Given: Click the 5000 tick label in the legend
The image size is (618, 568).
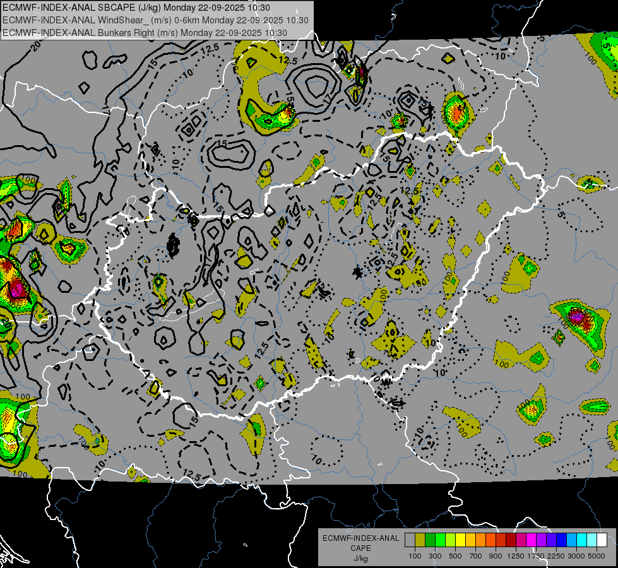Looking at the screenshot, I should click(597, 556).
